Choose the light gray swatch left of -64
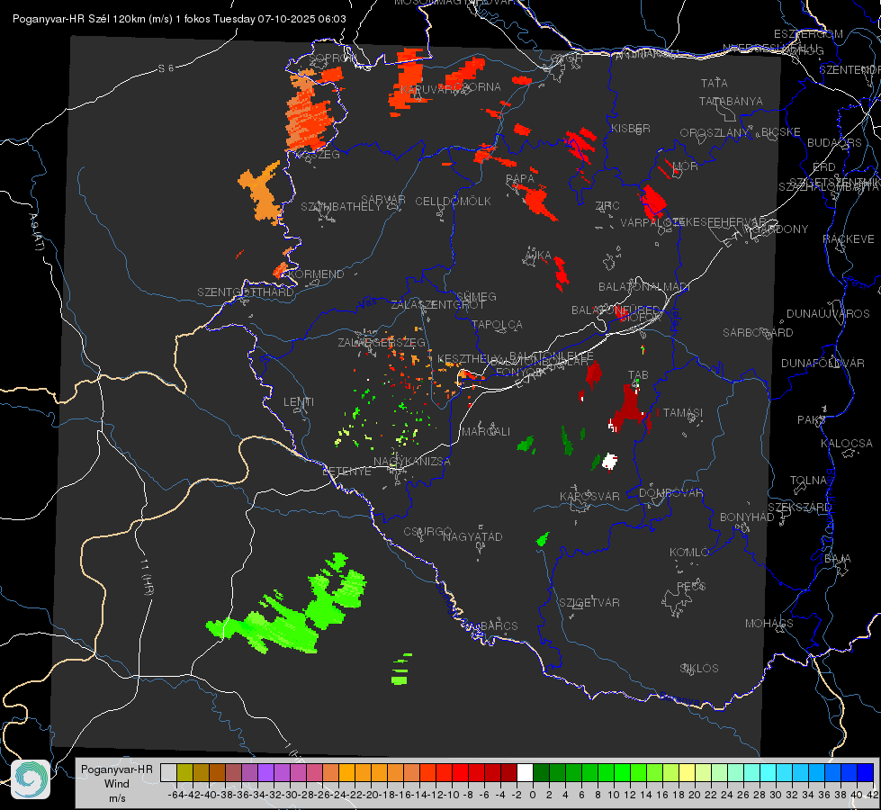 click(168, 773)
